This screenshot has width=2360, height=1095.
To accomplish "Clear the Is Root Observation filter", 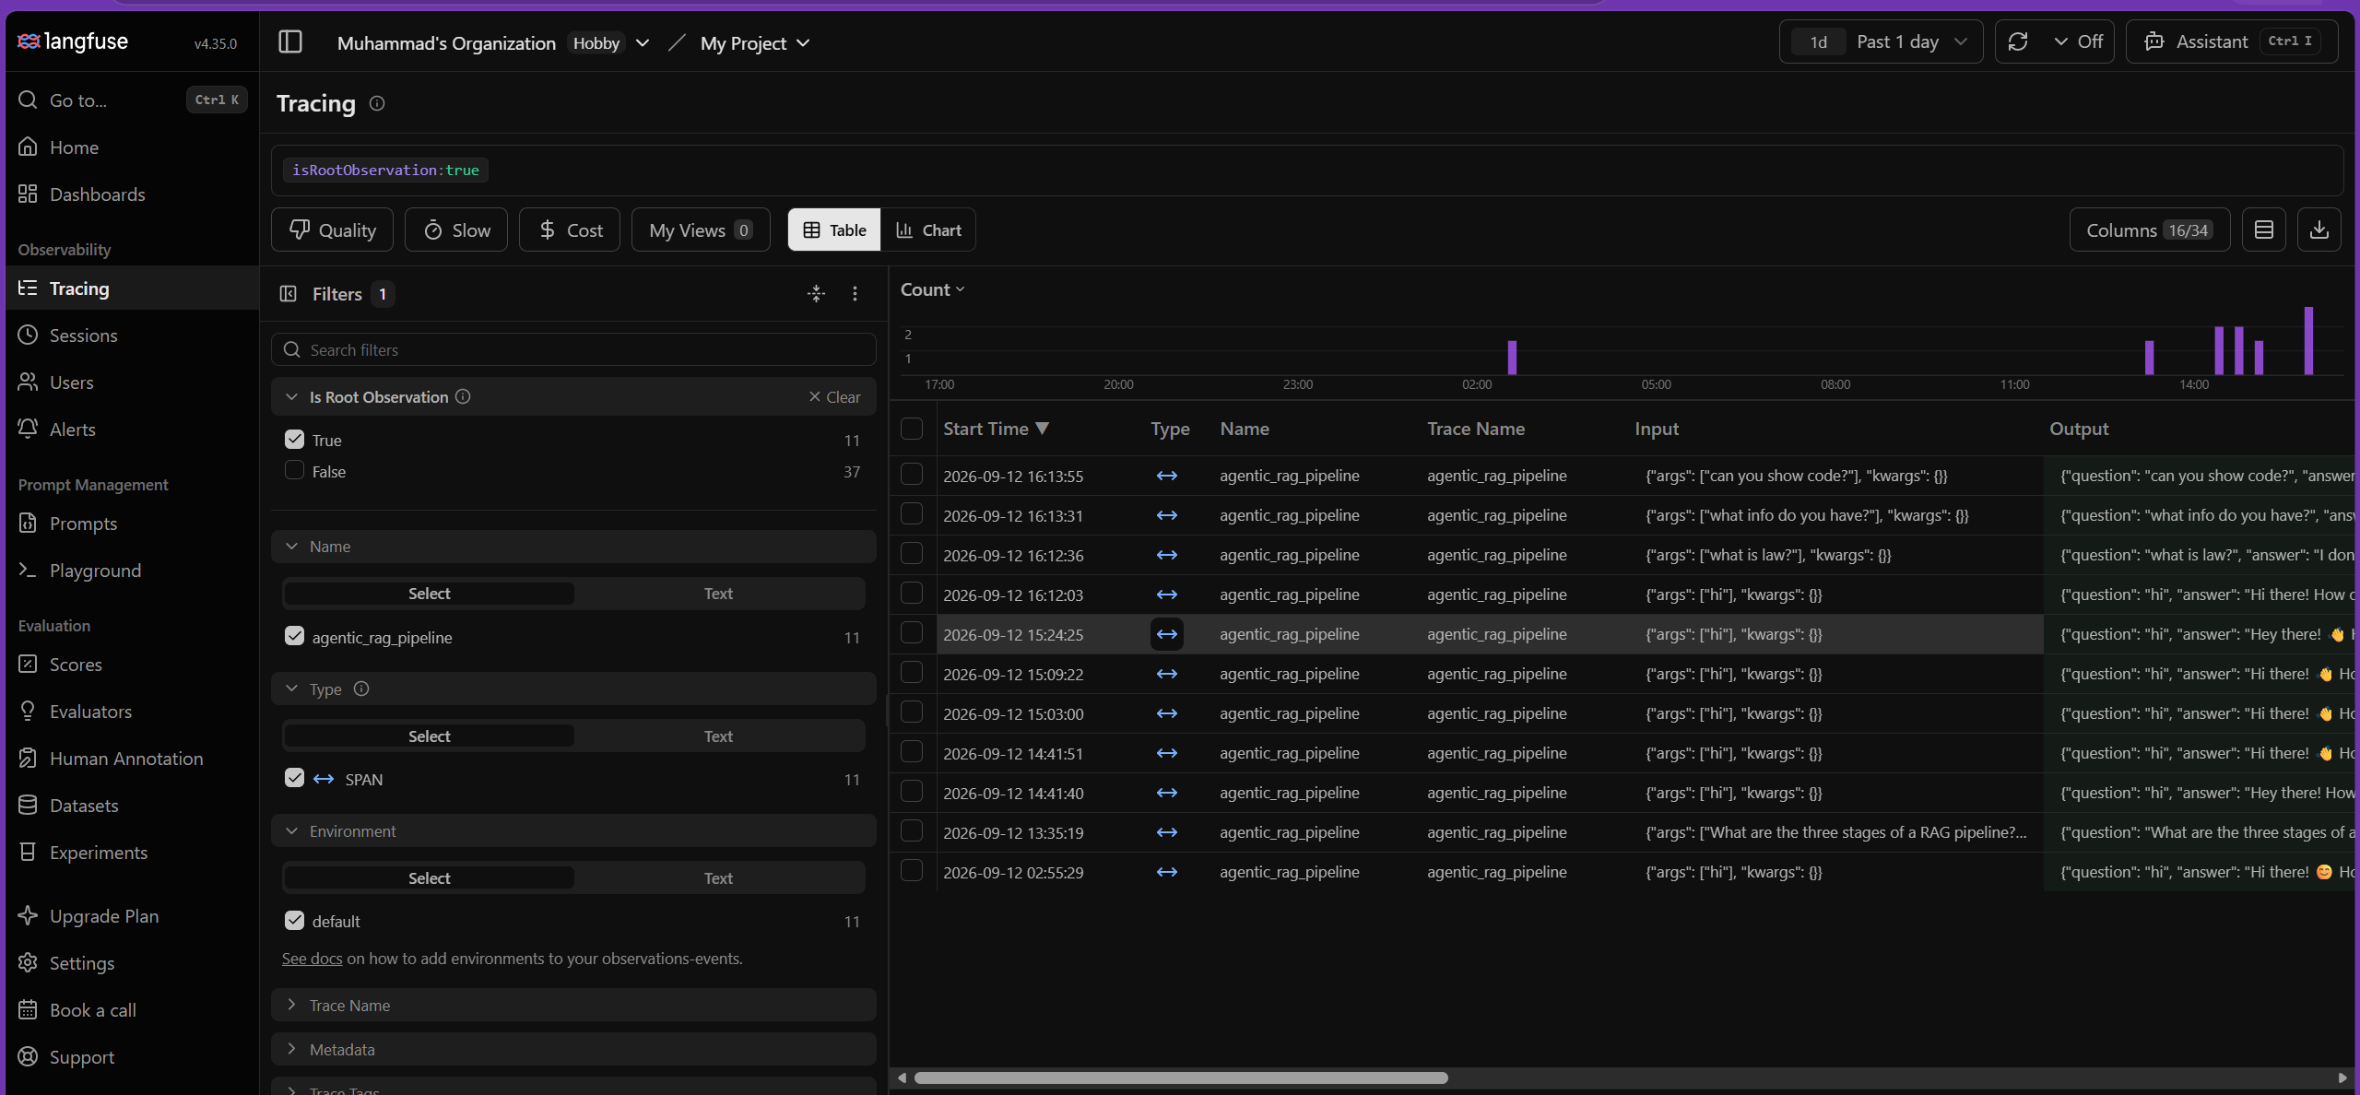I will [x=834, y=397].
